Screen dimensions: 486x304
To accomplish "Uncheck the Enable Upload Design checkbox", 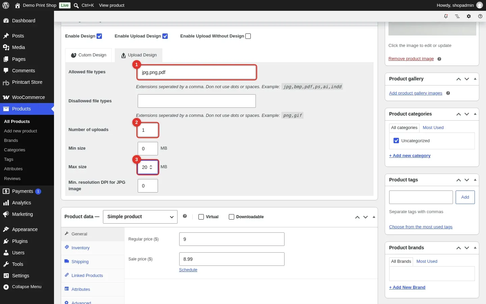I will (165, 36).
